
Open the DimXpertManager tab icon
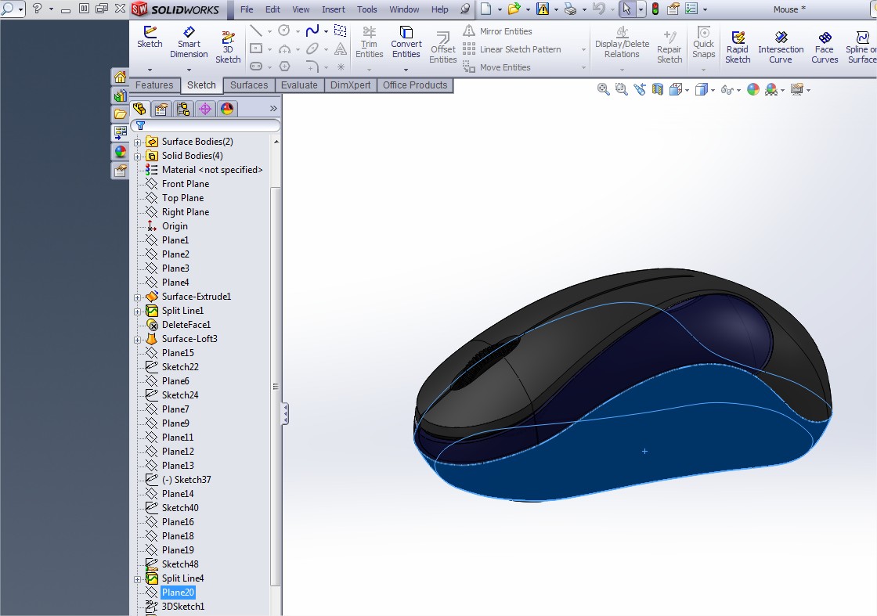pyautogui.click(x=204, y=109)
